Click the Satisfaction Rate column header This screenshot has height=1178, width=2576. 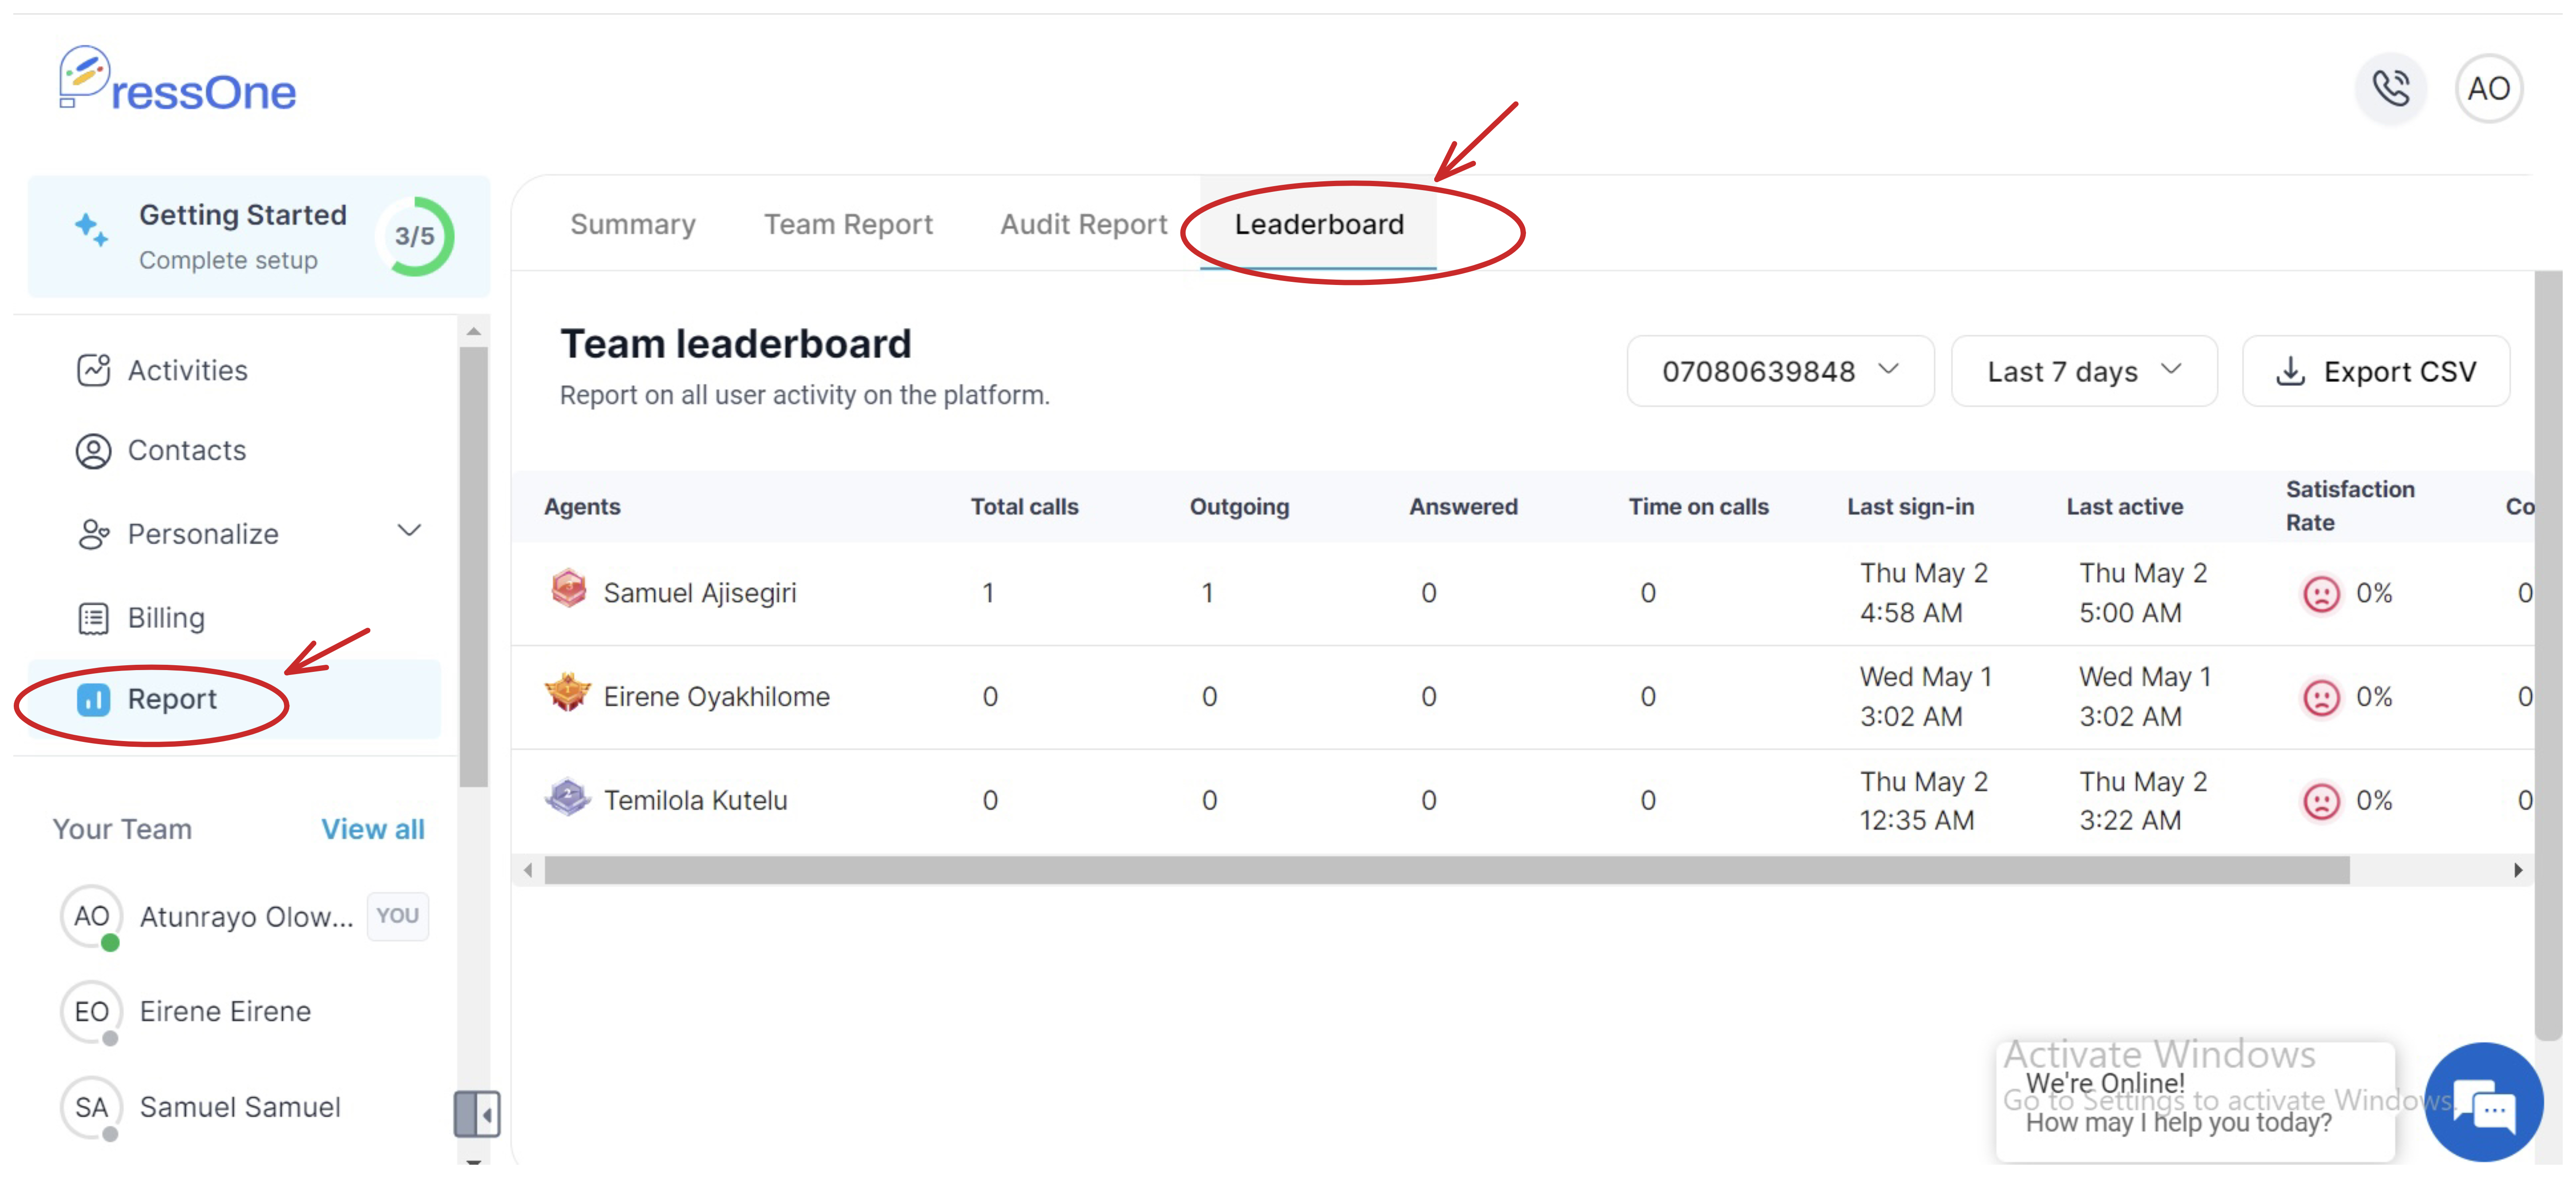click(2350, 506)
